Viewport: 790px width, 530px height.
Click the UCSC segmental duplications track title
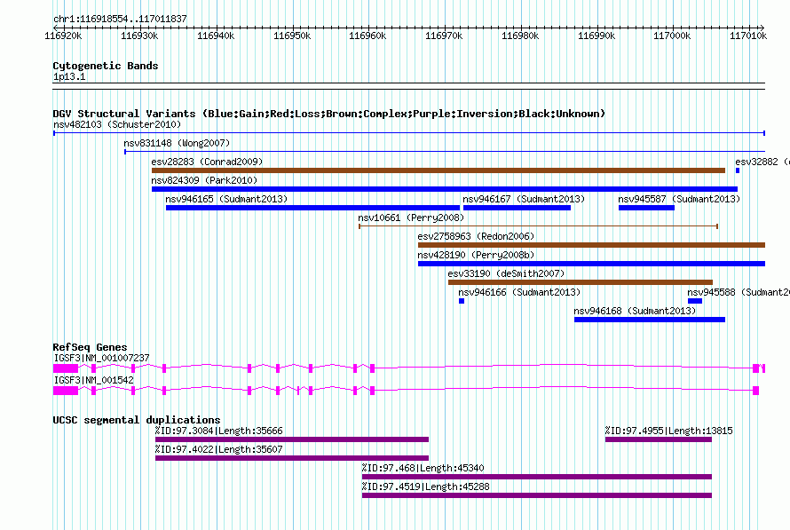pos(137,420)
